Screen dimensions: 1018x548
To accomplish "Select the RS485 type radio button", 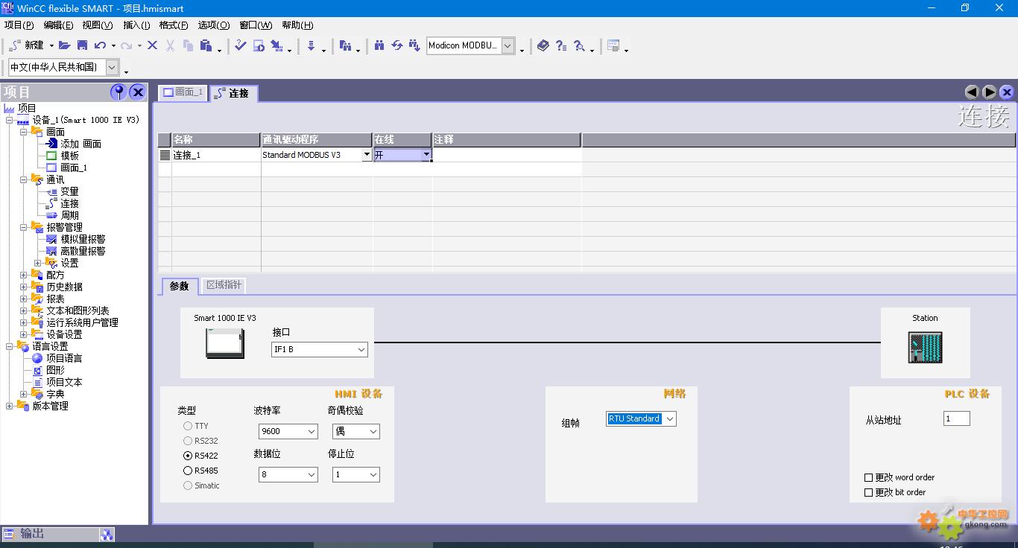I will pos(188,471).
